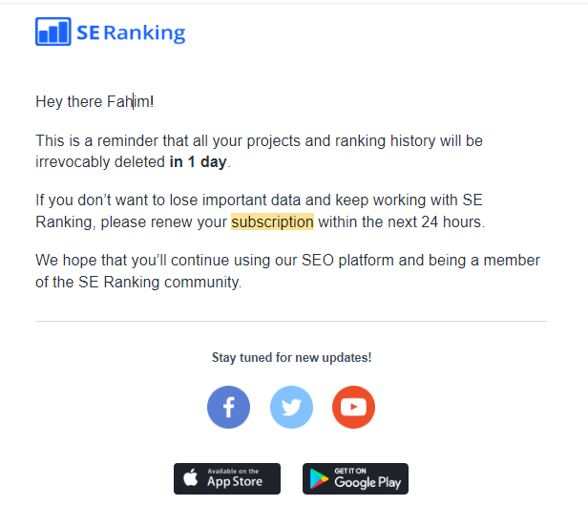The image size is (588, 506).
Task: Click the Hey there Fahim greeting
Action: pyautogui.click(x=94, y=101)
